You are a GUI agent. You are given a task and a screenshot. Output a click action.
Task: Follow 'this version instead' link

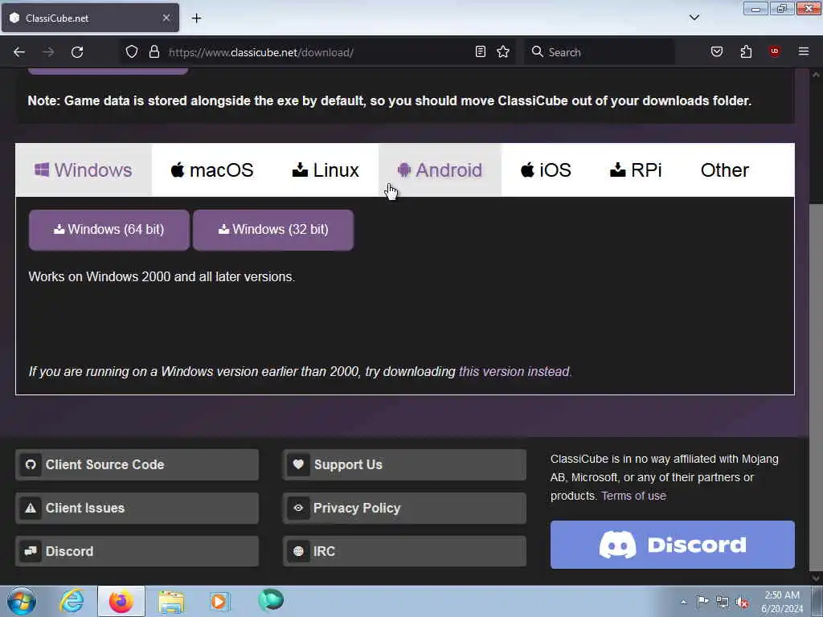point(515,371)
